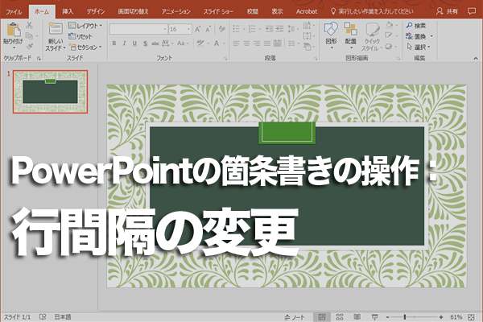The image size is (483, 322).
Task: Open the クイックスタイル gallery
Action: coord(372,36)
